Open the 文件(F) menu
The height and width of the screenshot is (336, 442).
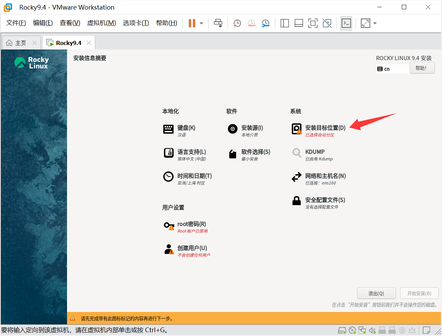16,23
